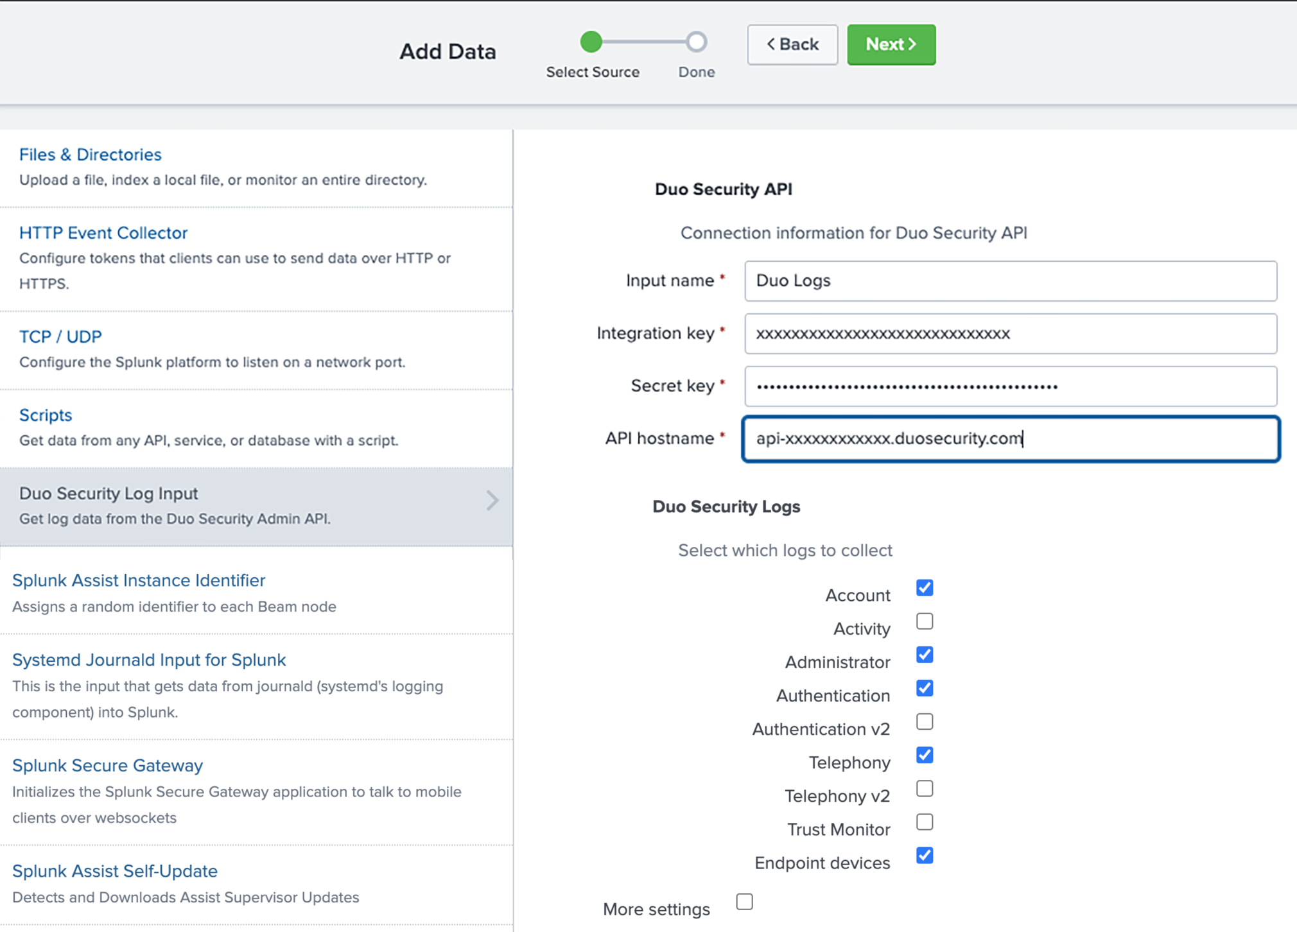Open HTTP Event Collector configuration
The width and height of the screenshot is (1297, 932).
click(103, 232)
